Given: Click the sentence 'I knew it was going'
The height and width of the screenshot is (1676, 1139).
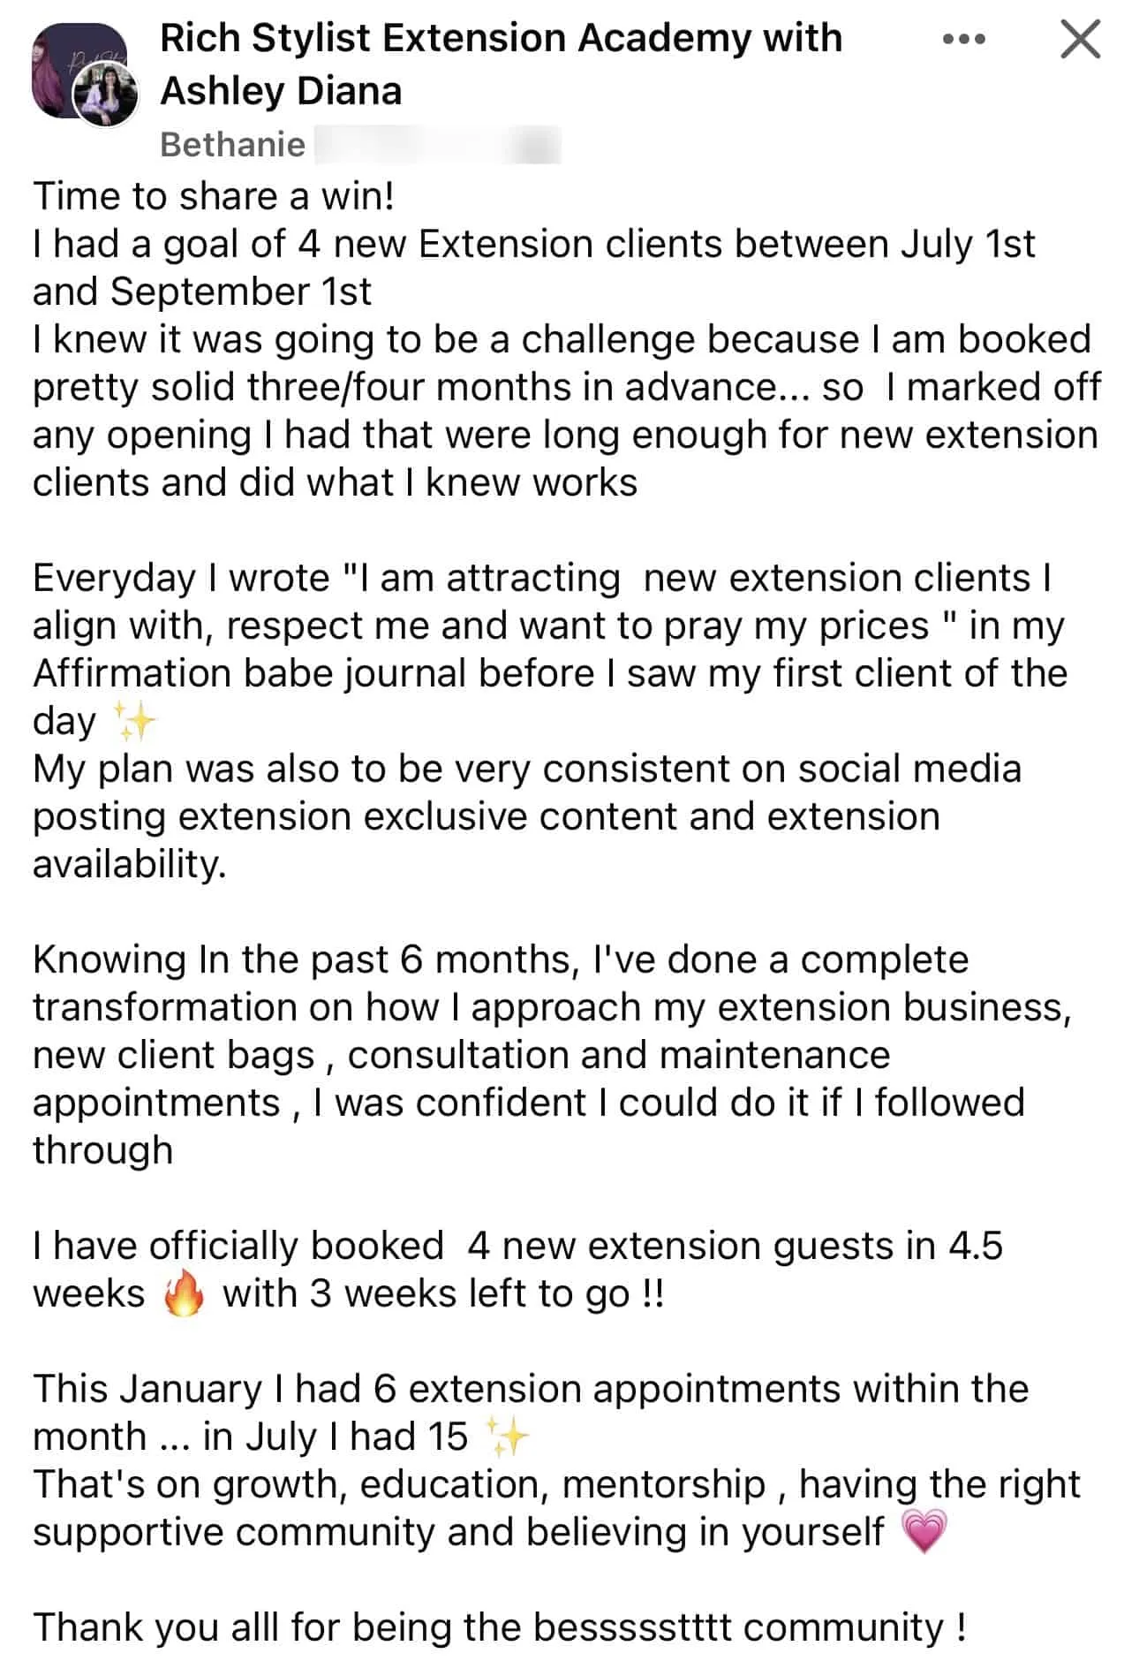Looking at the screenshot, I should [566, 411].
